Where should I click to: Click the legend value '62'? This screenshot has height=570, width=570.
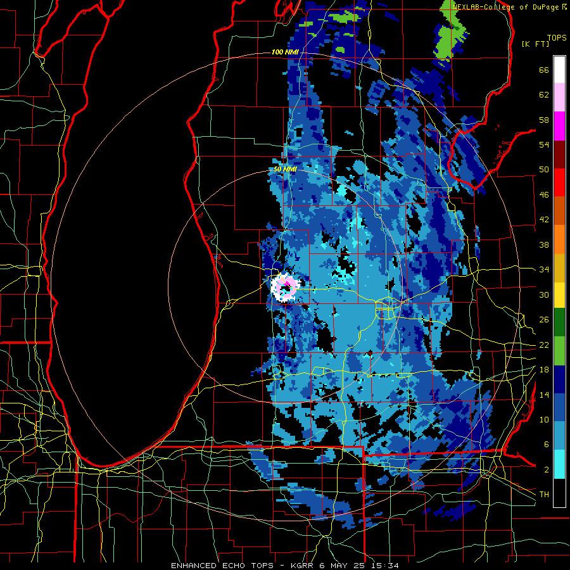click(544, 95)
